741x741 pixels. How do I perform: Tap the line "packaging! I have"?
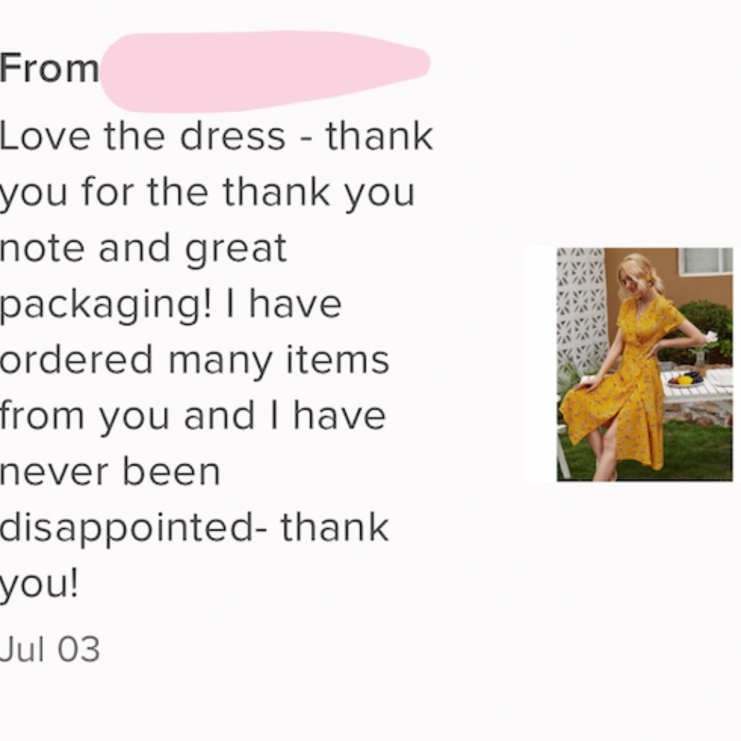(170, 304)
